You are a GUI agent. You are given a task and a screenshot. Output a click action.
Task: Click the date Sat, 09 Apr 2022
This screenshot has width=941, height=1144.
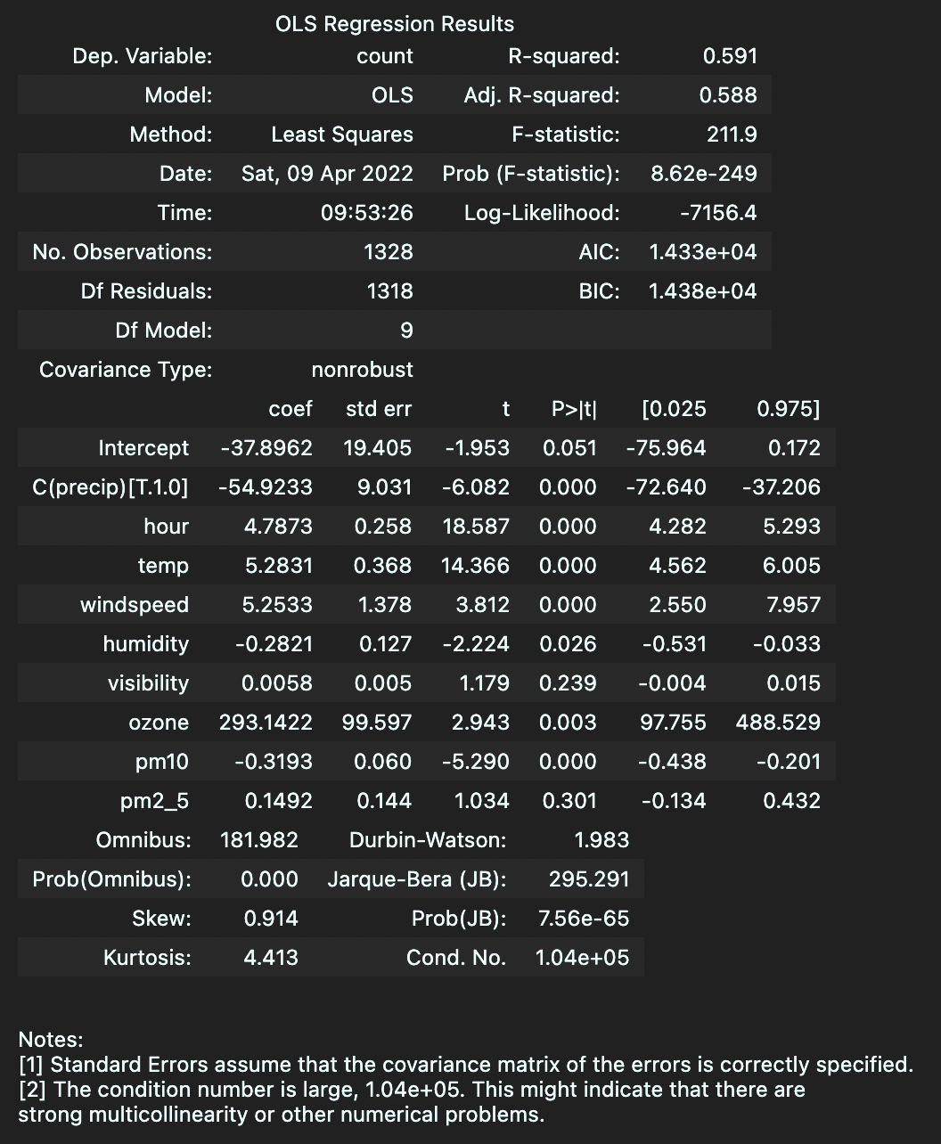point(327,174)
